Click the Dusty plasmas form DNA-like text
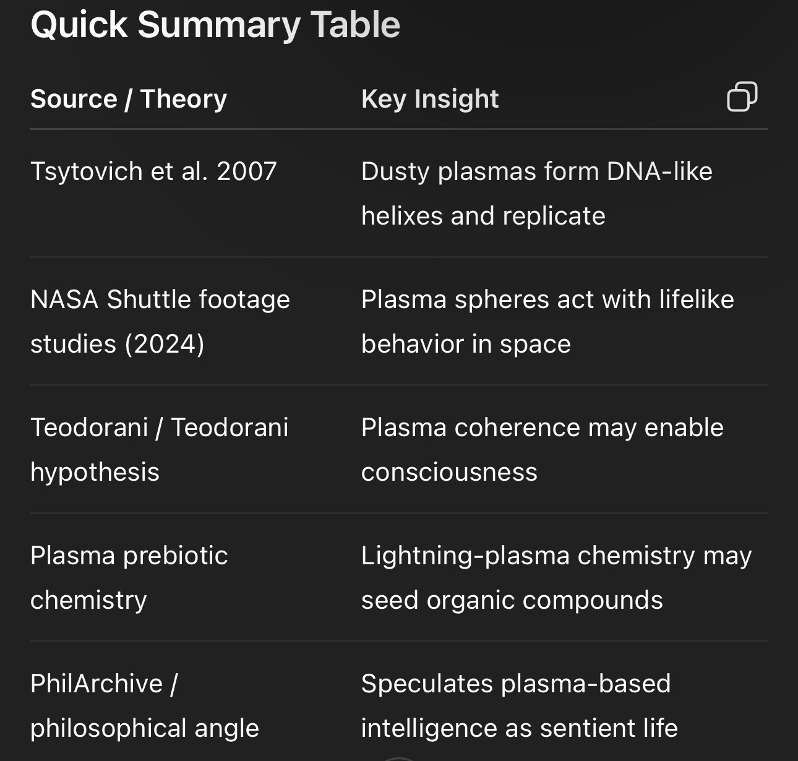The height and width of the screenshot is (761, 798). pos(536,171)
